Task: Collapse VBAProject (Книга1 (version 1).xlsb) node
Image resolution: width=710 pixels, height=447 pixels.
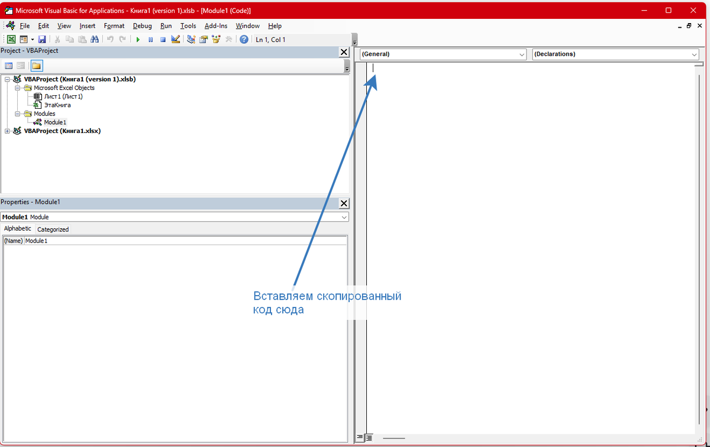Action: [x=7, y=79]
